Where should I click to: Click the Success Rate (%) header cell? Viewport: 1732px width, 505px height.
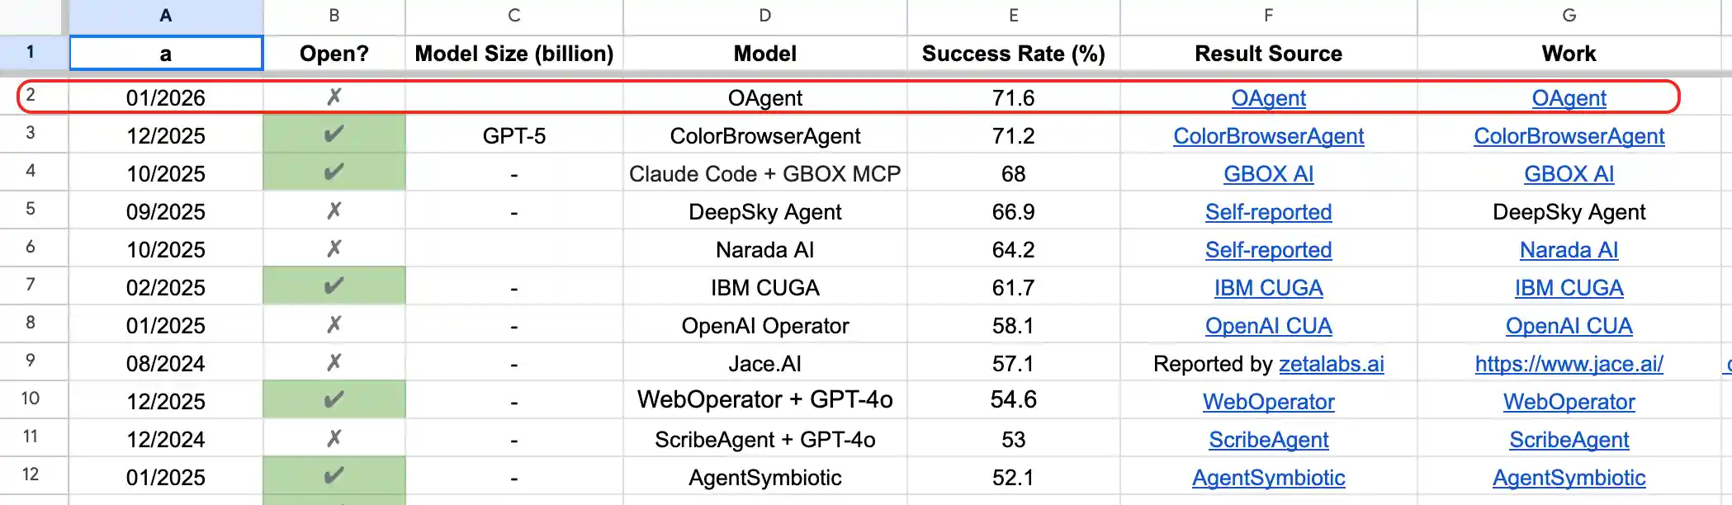(1013, 54)
